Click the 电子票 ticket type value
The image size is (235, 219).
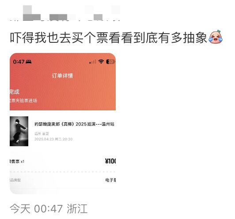point(110,180)
